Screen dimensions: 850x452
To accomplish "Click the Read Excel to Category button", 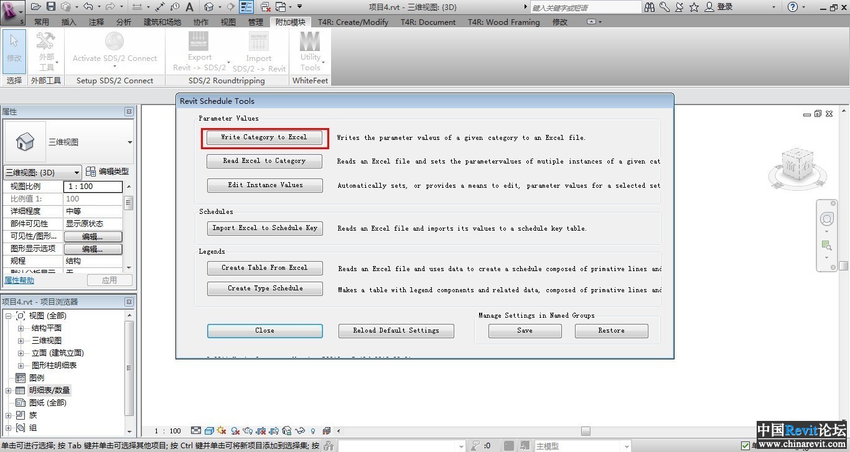I will pos(264,161).
